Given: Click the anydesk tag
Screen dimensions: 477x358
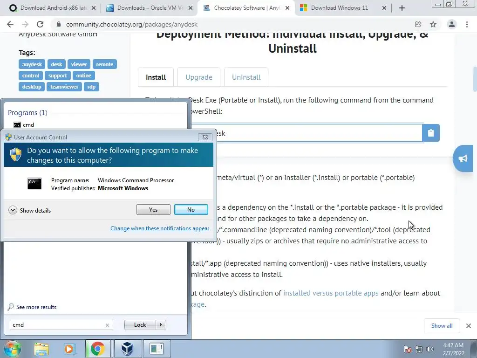Looking at the screenshot, I should pos(32,64).
